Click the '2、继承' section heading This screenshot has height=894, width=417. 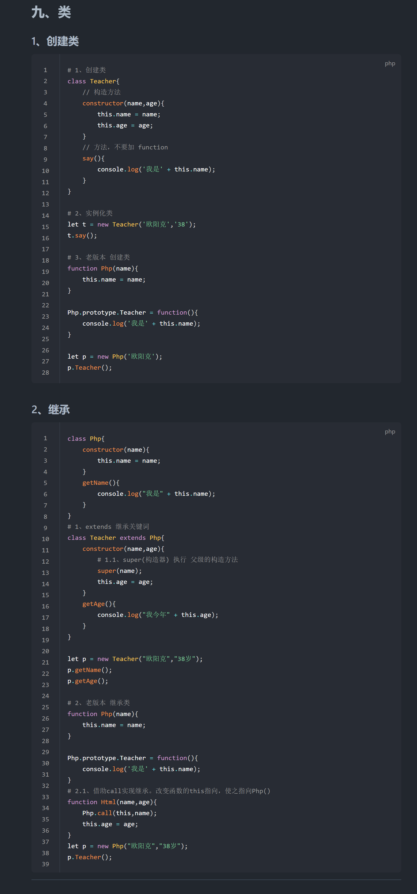50,409
